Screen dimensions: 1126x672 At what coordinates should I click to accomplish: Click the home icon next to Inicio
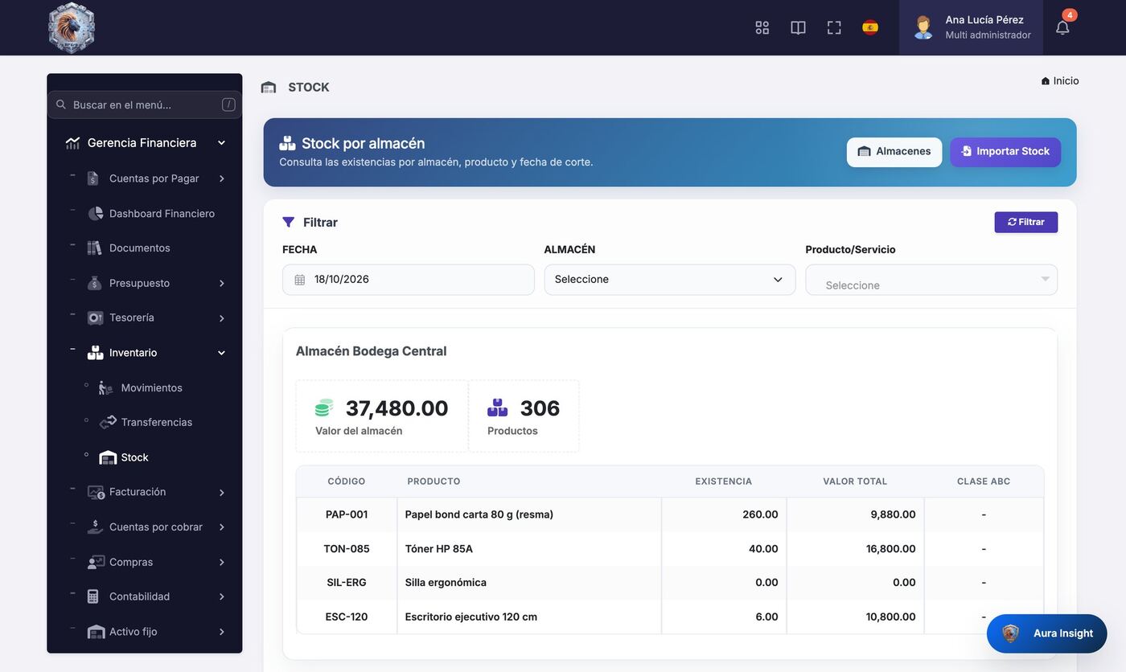(x=1046, y=81)
